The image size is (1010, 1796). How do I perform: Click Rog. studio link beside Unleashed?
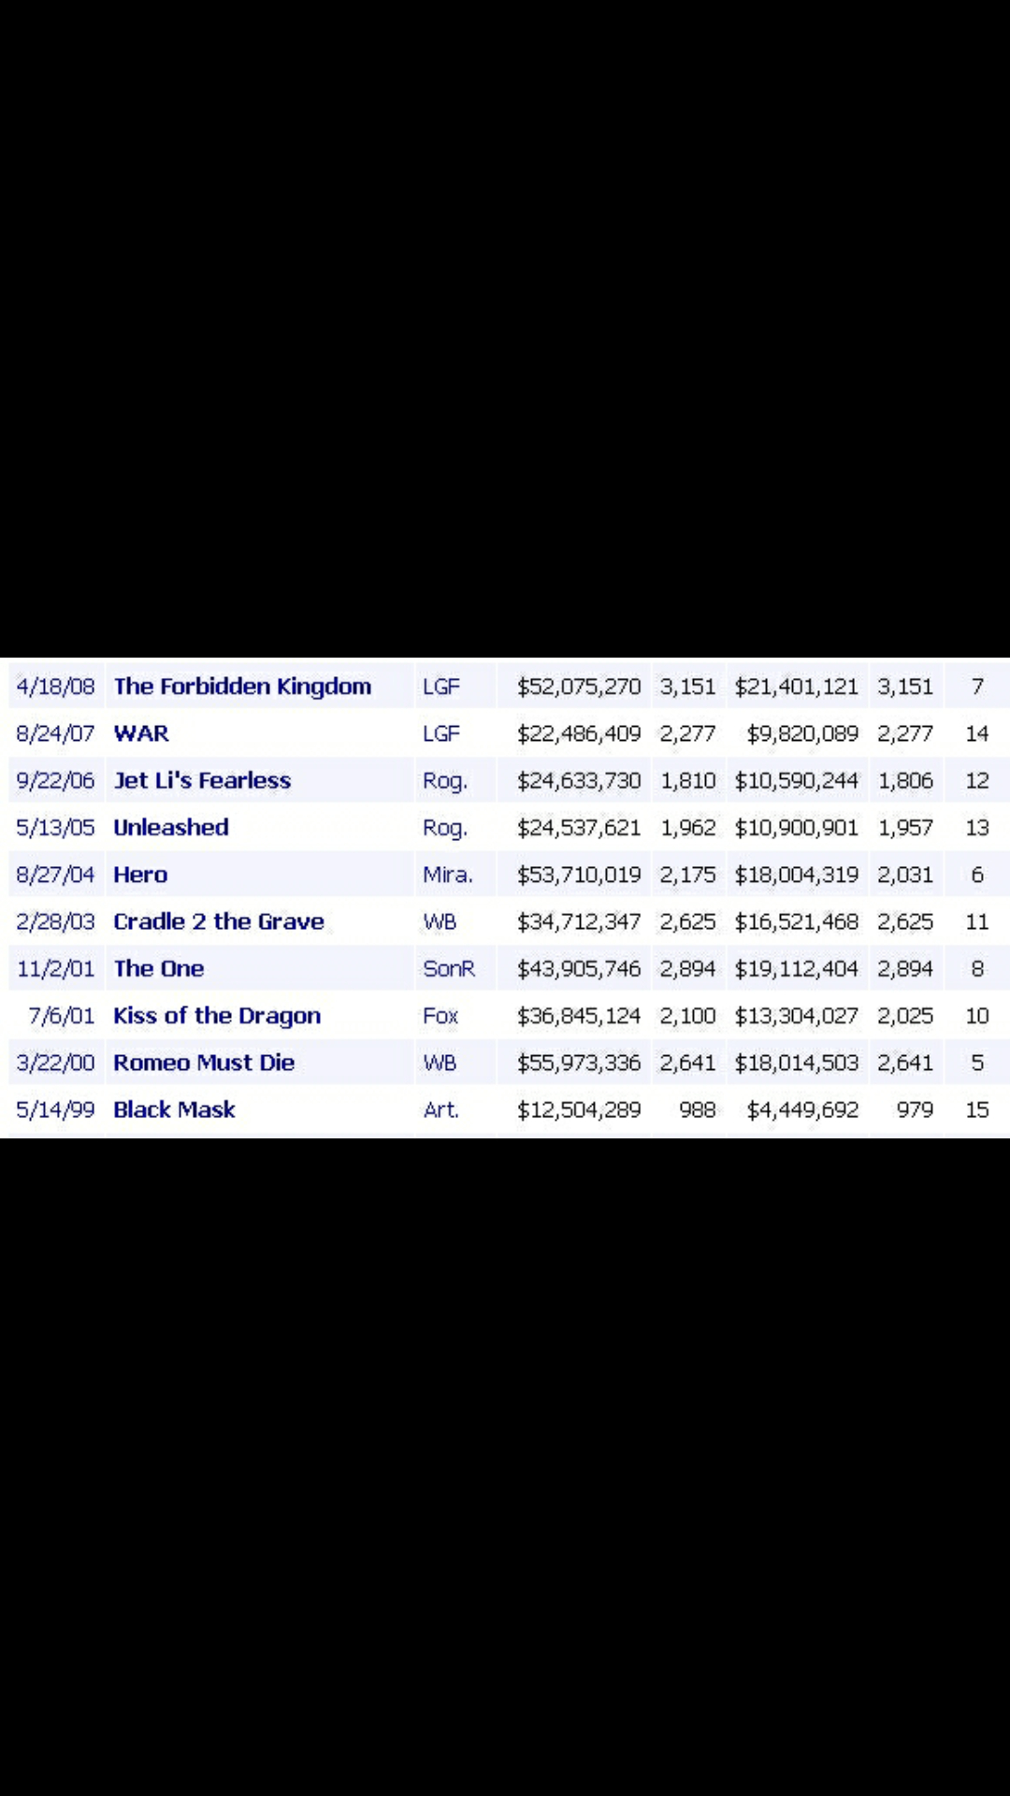(x=445, y=828)
